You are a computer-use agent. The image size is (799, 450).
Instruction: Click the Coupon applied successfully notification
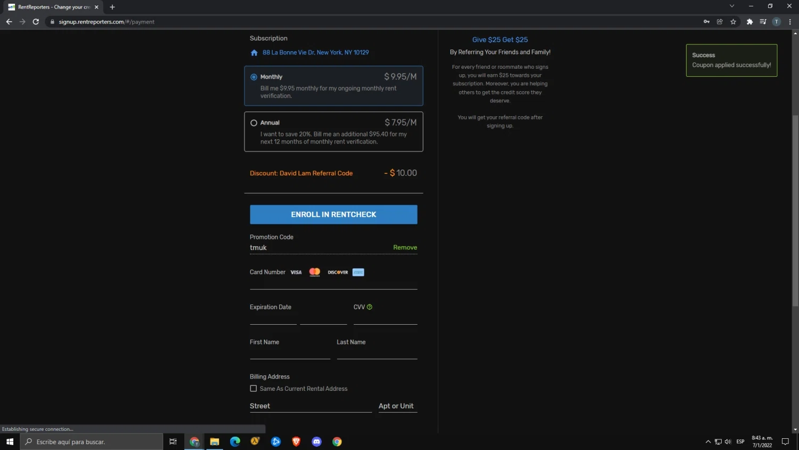point(732,60)
